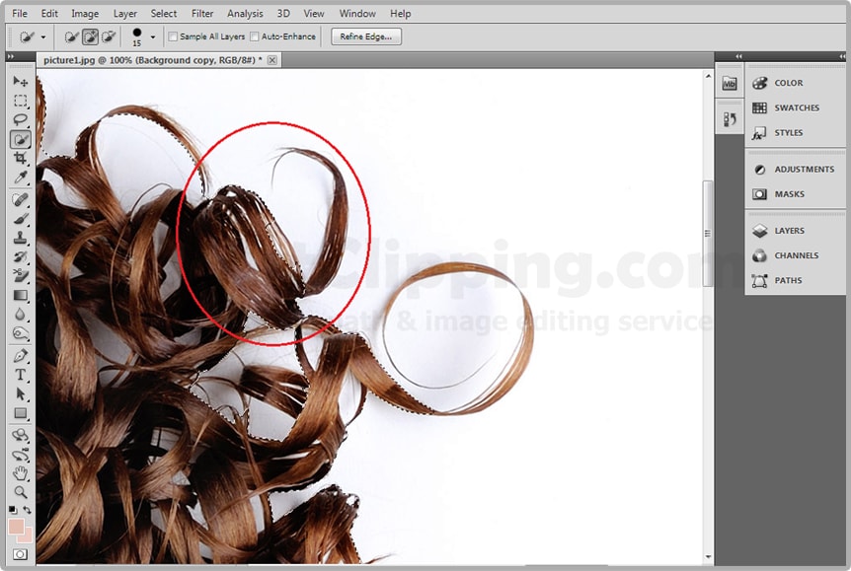Open the Layers panel
Image resolution: width=851 pixels, height=571 pixels.
(x=789, y=231)
